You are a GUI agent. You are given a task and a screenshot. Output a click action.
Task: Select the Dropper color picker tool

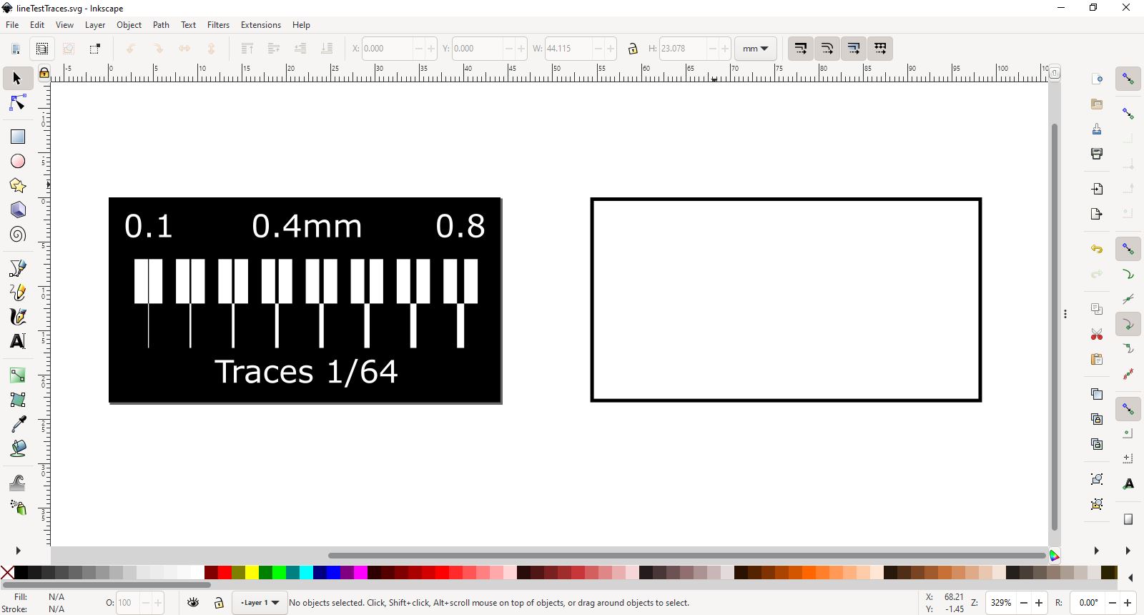(x=17, y=424)
